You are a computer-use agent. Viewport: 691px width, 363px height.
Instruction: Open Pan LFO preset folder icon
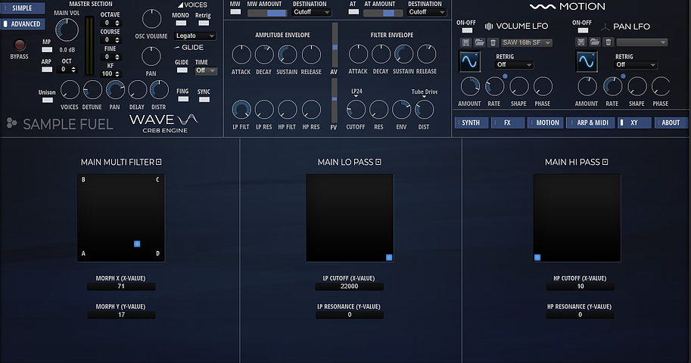[594, 42]
